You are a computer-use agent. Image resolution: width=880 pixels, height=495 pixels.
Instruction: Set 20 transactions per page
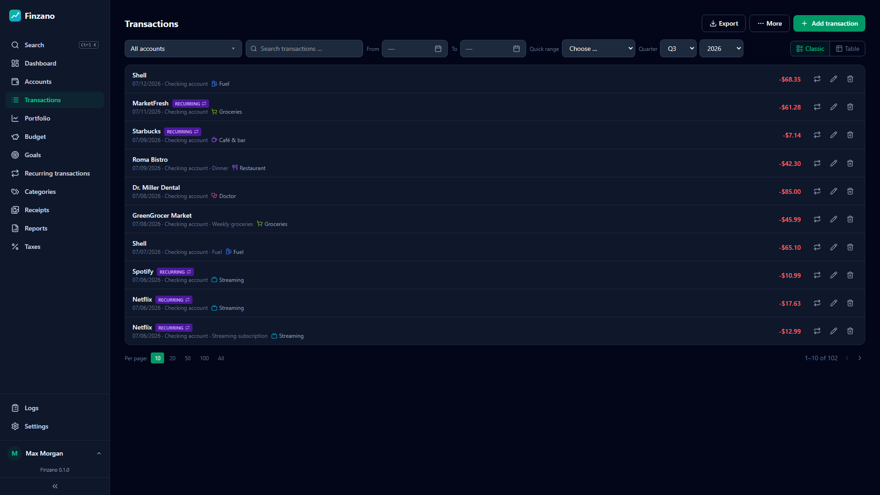pyautogui.click(x=172, y=358)
